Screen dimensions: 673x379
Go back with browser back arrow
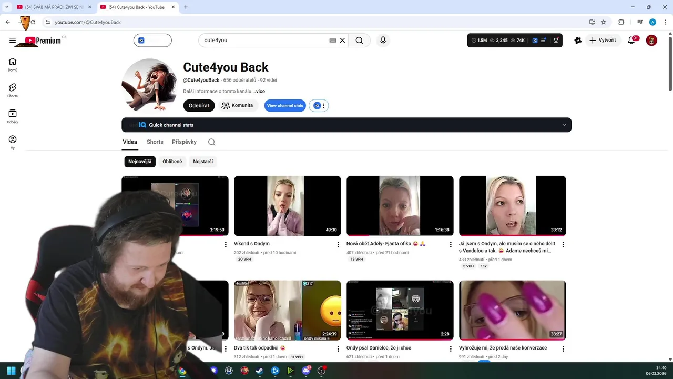7,22
